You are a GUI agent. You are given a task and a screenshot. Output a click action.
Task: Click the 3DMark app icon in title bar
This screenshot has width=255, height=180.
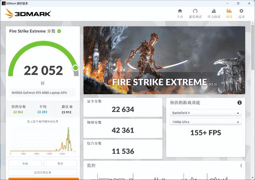point(4,3)
